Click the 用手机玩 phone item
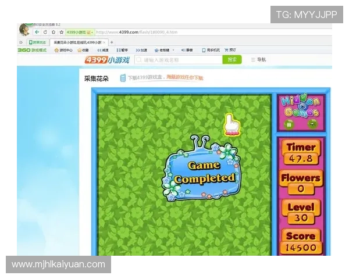Screen dimensions: 349x279 [x=211, y=51]
